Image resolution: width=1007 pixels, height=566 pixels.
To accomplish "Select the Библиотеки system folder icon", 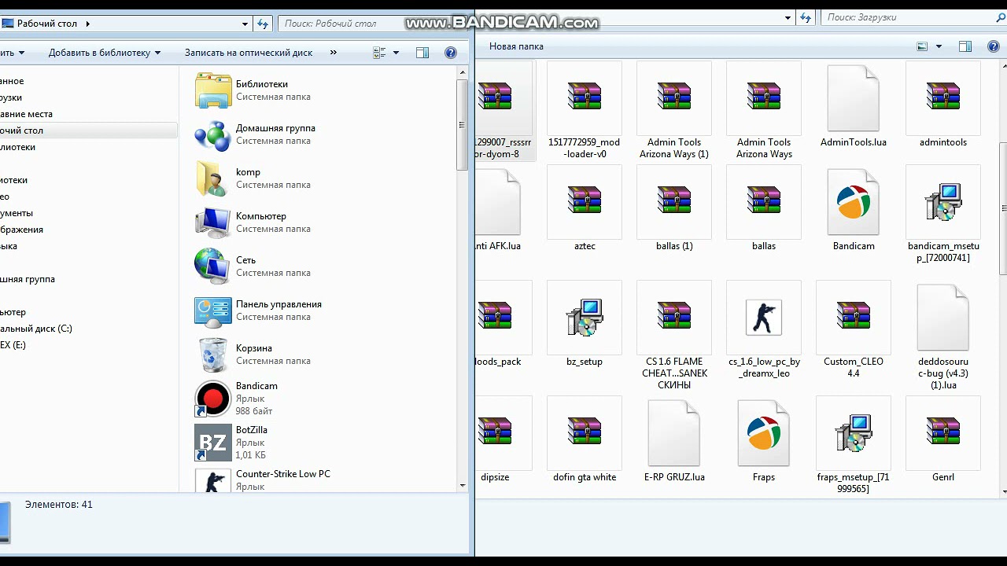I will tap(212, 90).
